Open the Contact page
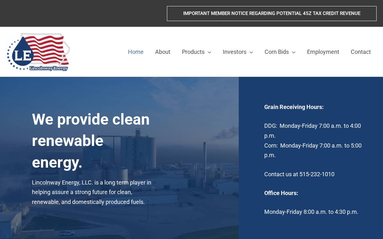The height and width of the screenshot is (239, 383). [x=361, y=52]
